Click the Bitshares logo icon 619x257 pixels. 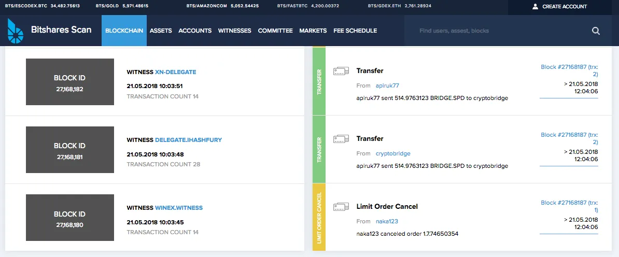tap(16, 31)
